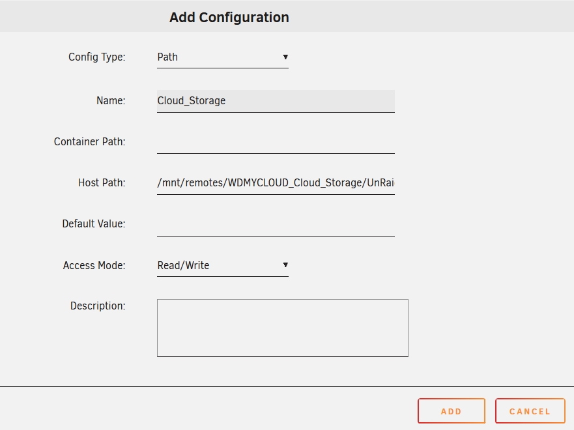Open the Config Type dropdown arrow

285,57
